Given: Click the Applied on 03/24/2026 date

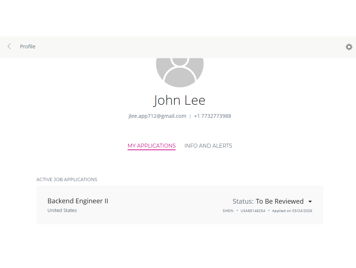Looking at the screenshot, I should click(x=292, y=211).
